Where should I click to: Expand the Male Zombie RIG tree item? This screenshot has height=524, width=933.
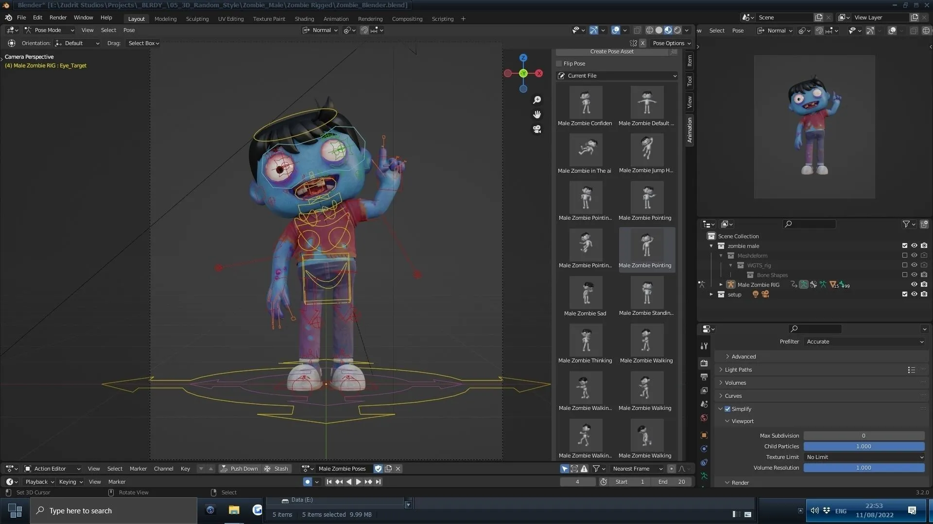coord(721,285)
